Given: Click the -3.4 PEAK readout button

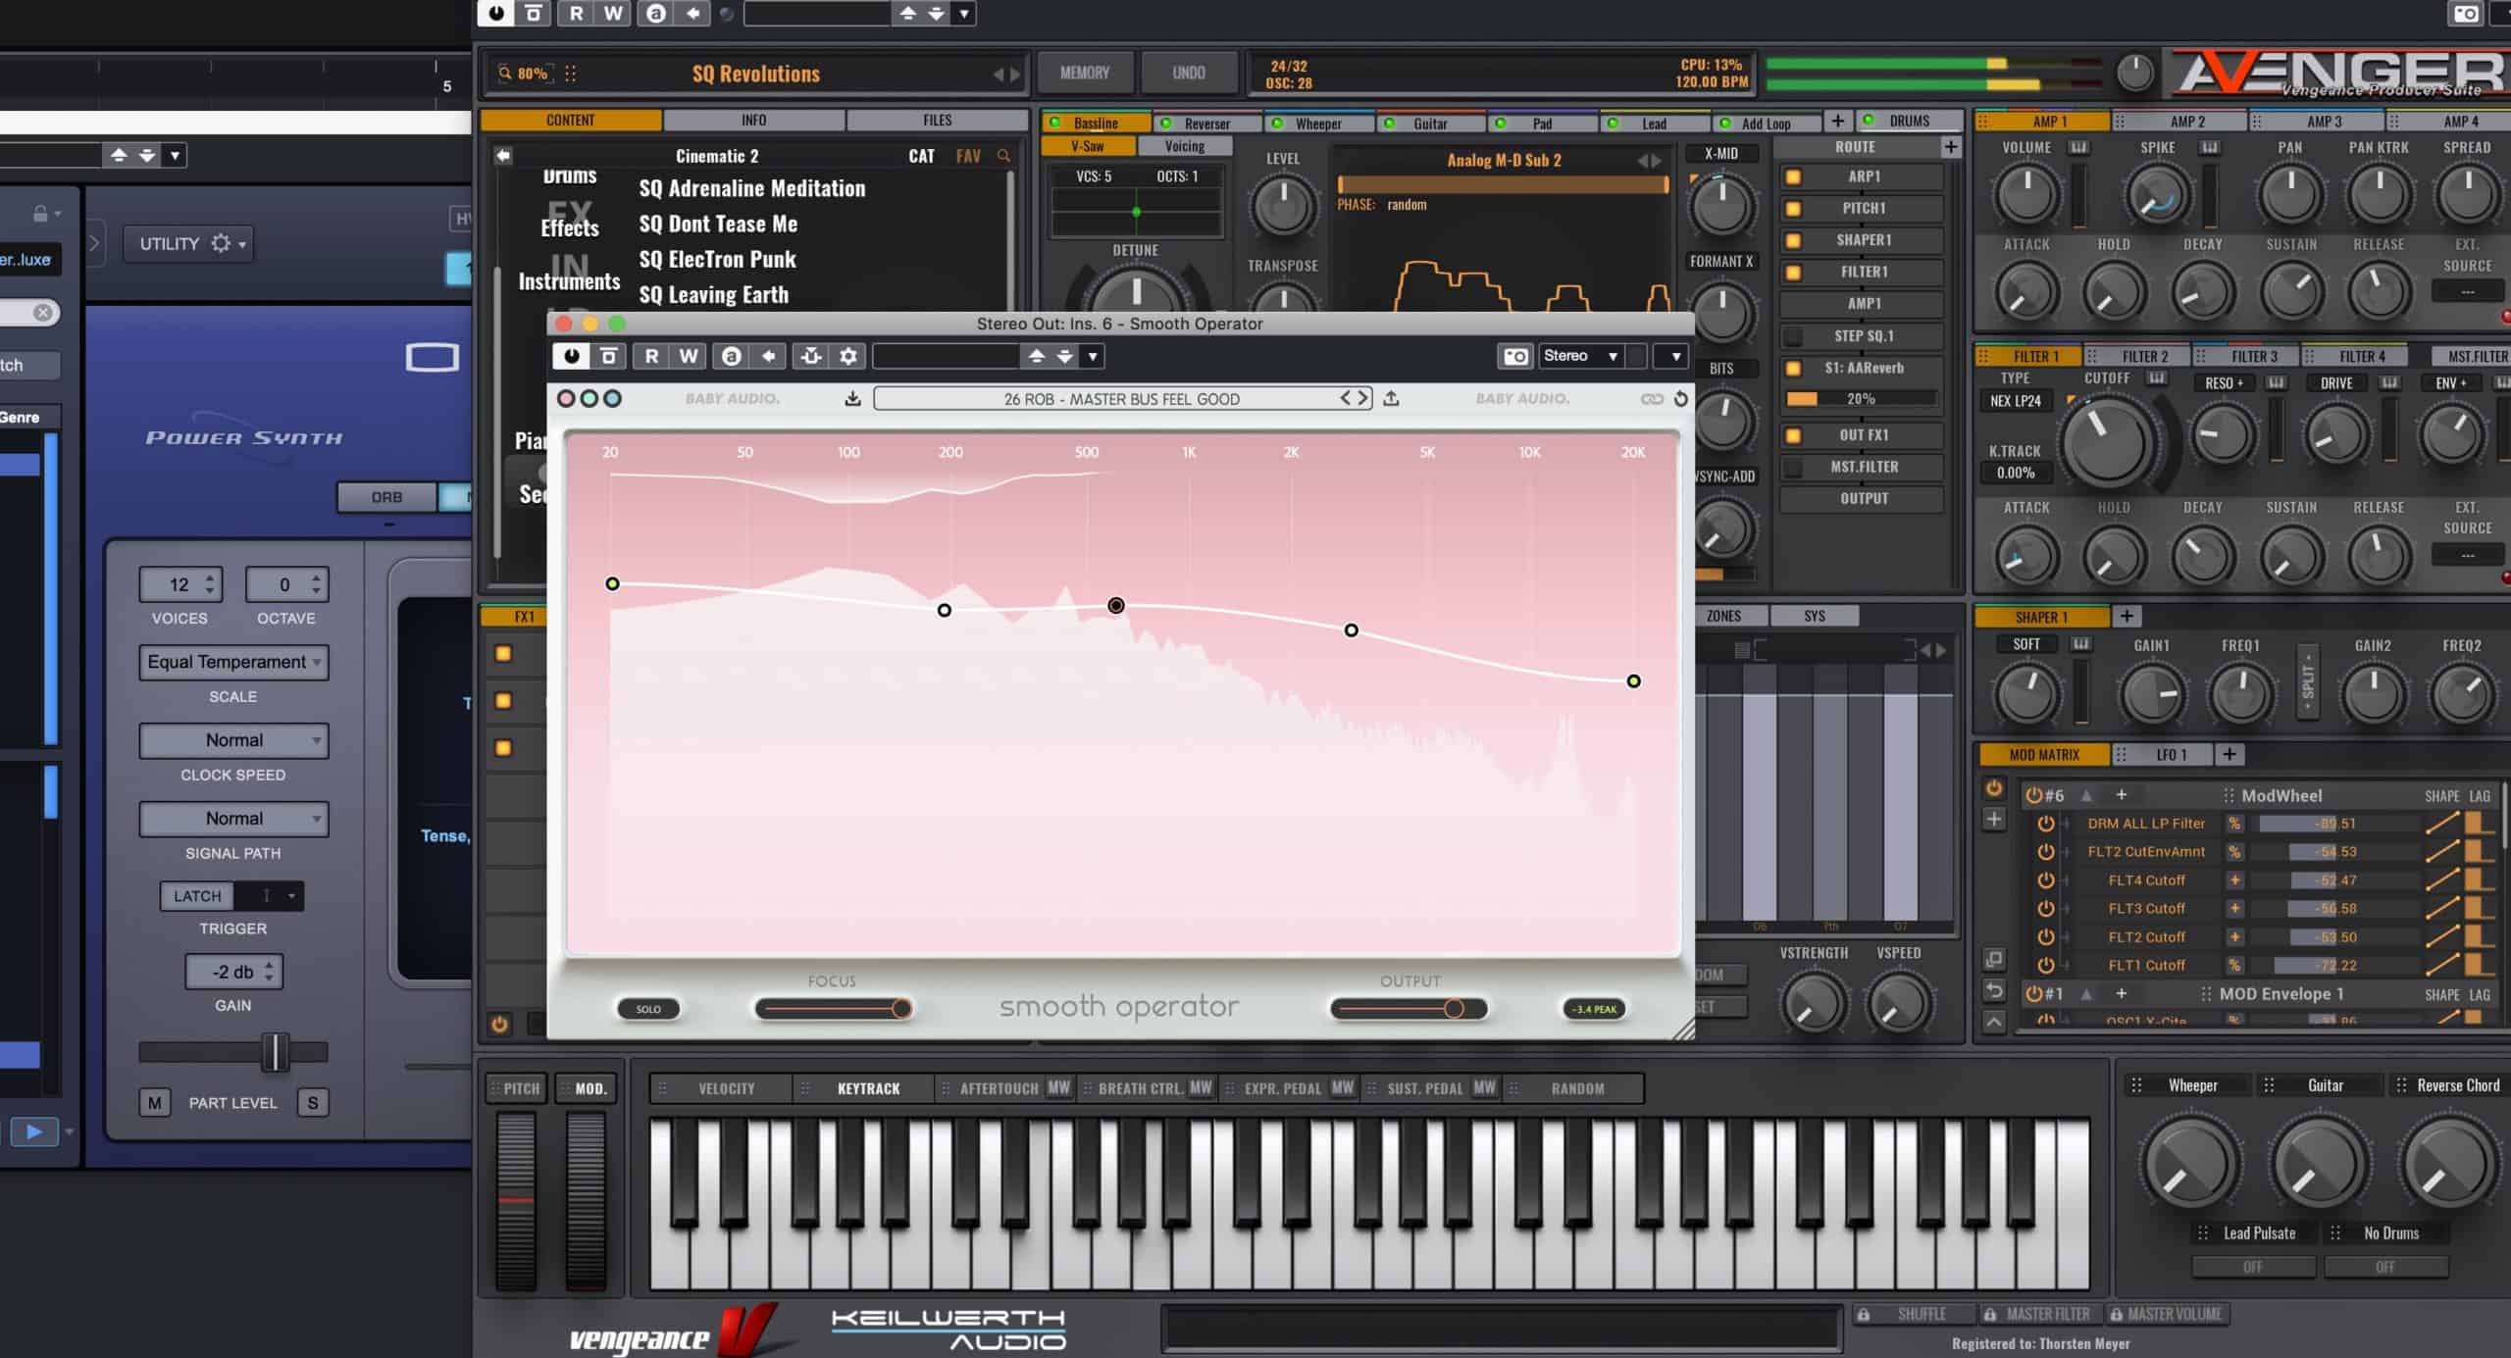Looking at the screenshot, I should click(x=1594, y=1009).
